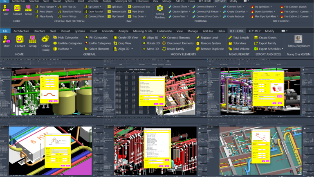Image resolution: width=314 pixels, height=177 pixels.
Task: Click the Total Area tool
Action: 237,43
